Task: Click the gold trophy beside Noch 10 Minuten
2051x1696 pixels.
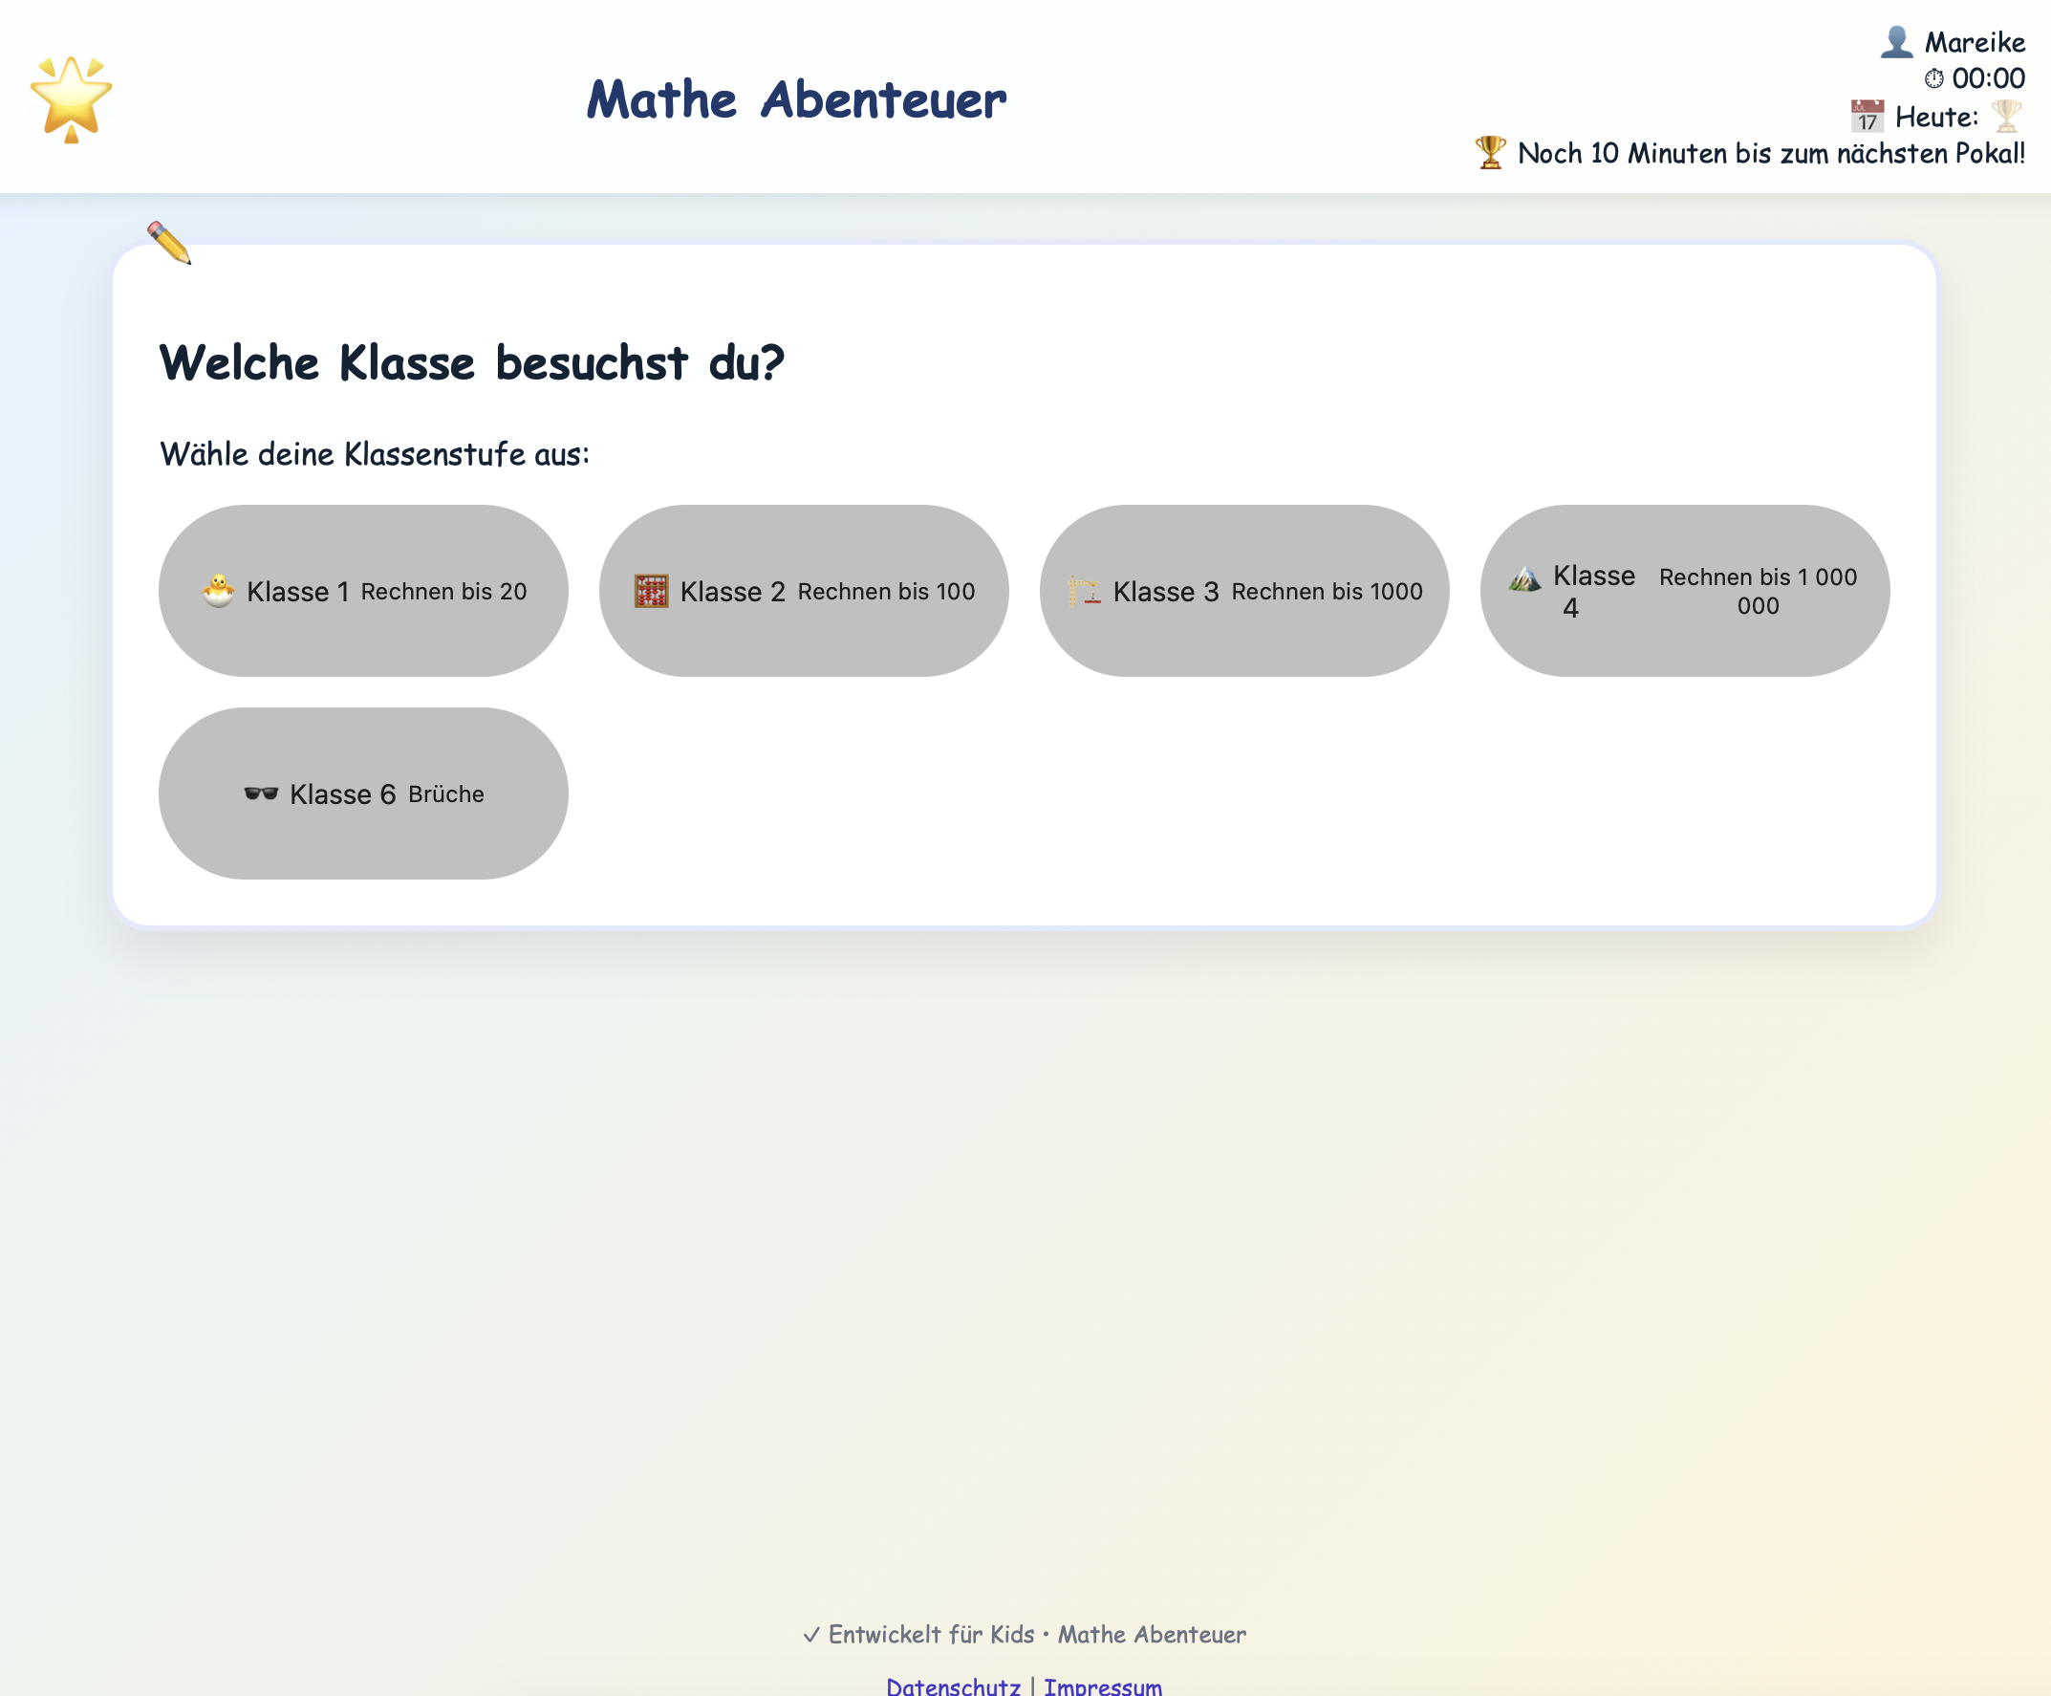Action: click(1490, 152)
